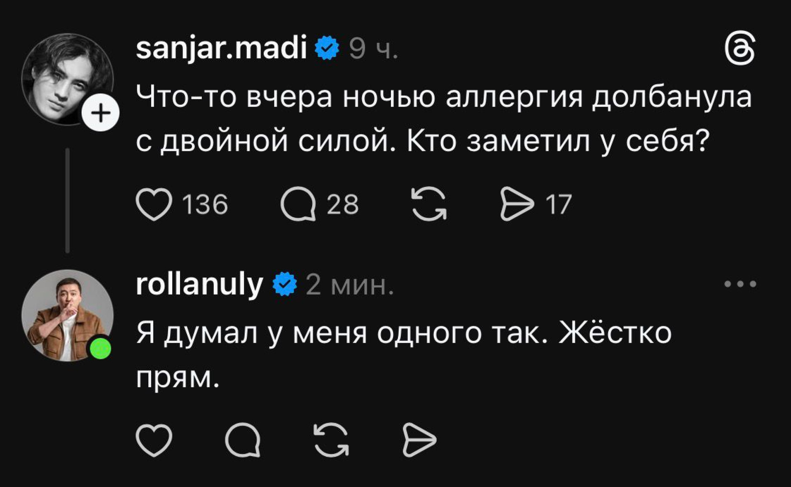Open the Threads logo icon
This screenshot has height=487, width=791.
740,49
